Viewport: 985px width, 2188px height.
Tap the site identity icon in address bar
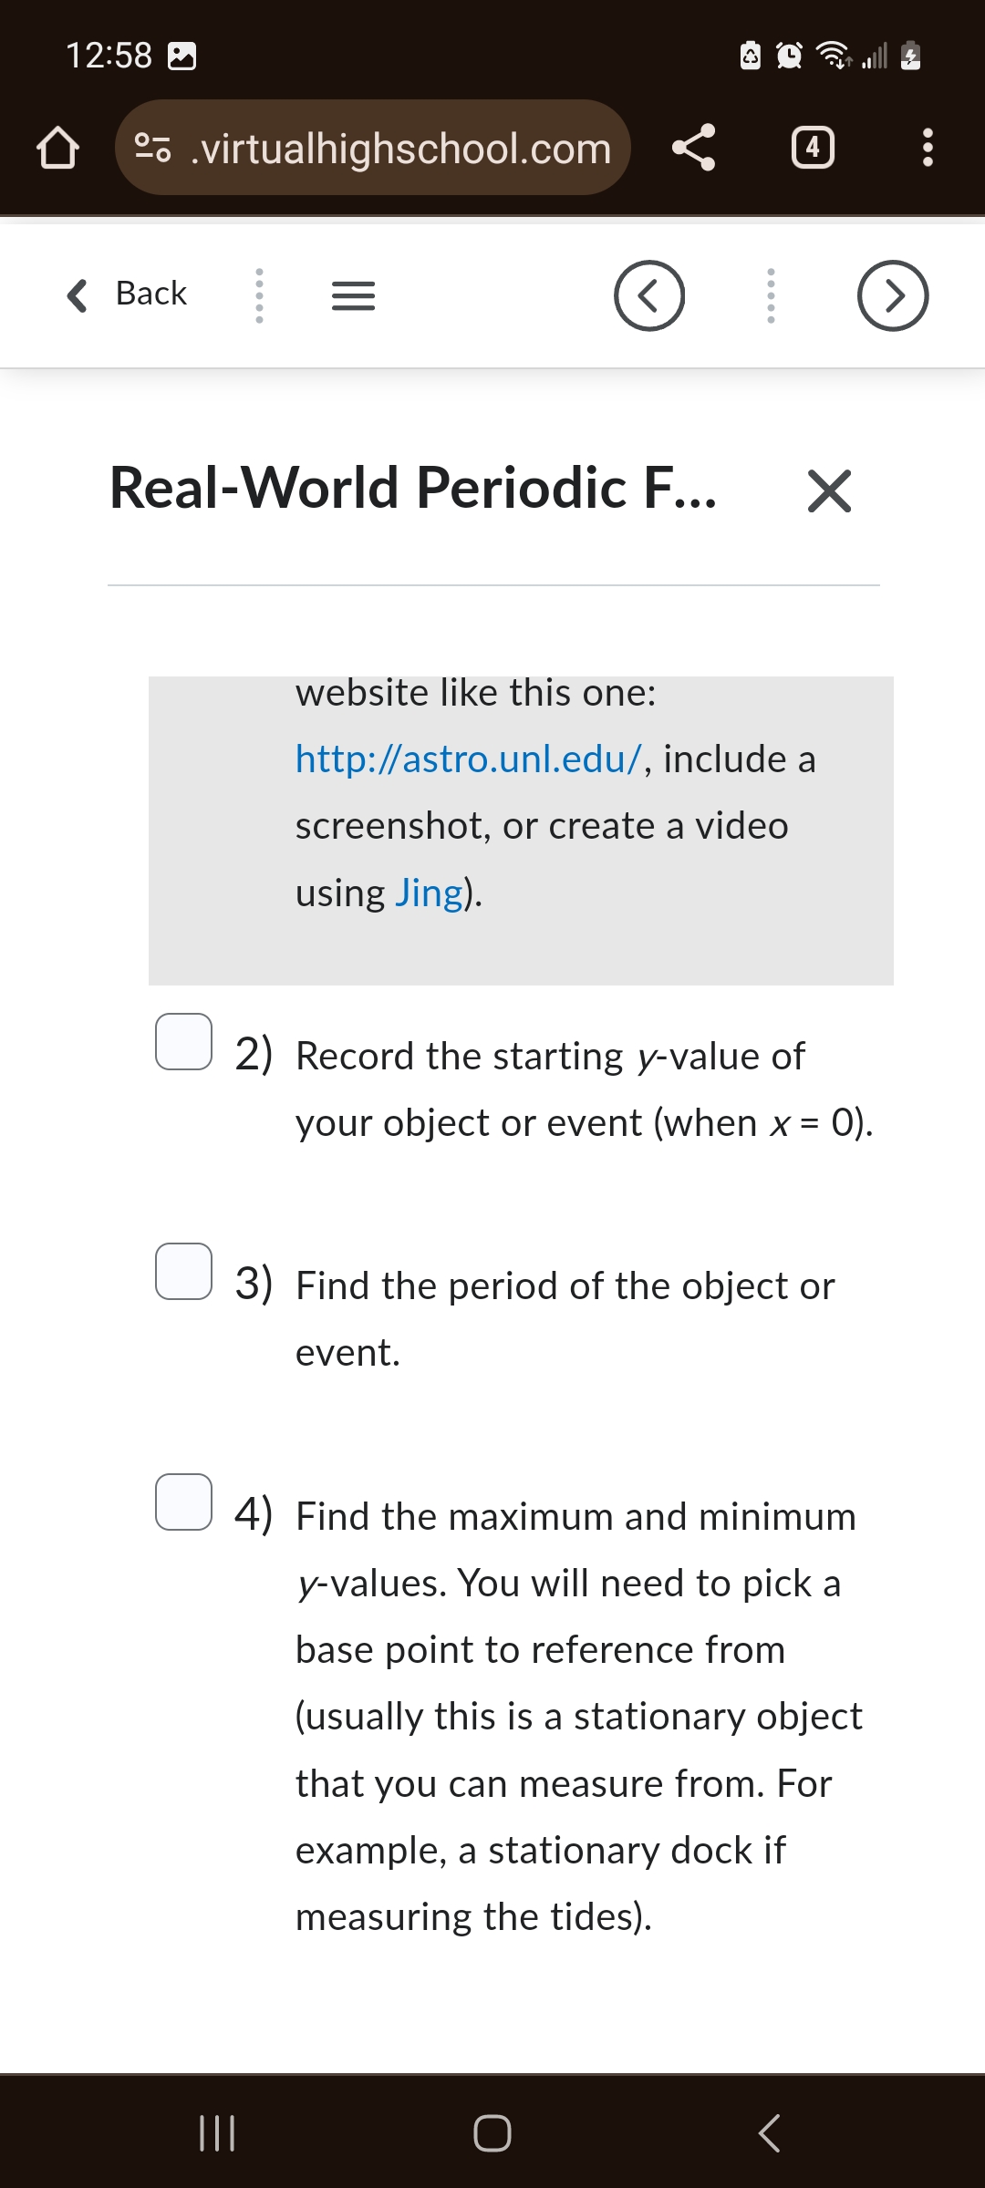pyautogui.click(x=153, y=148)
